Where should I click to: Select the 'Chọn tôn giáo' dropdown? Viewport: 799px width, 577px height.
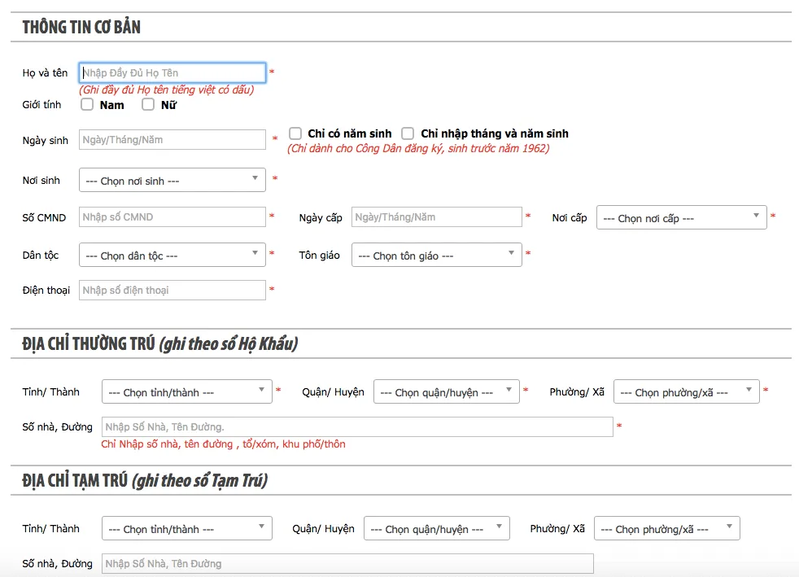(436, 255)
